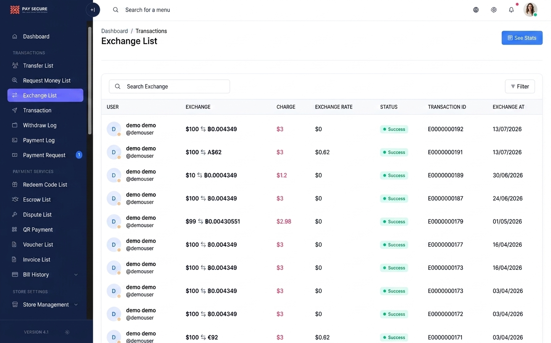The width and height of the screenshot is (551, 343).
Task: Open Exchange List in sidebar
Action: coord(45,95)
